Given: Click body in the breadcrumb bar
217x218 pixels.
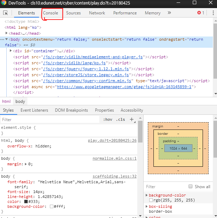Looking at the screenshot, I should coord(20,101).
